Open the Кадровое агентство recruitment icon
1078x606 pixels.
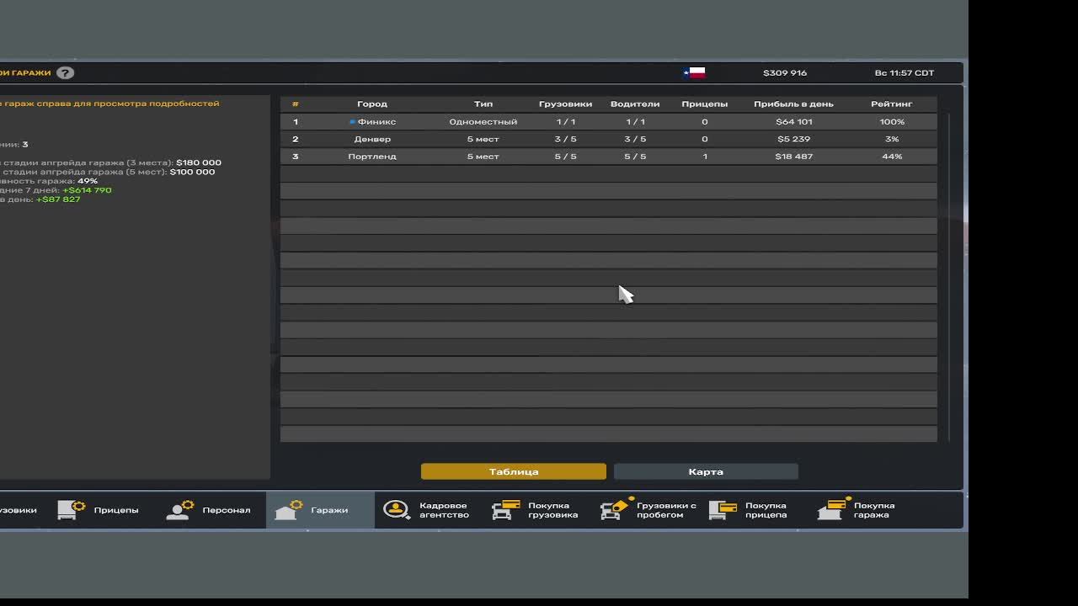click(x=396, y=510)
